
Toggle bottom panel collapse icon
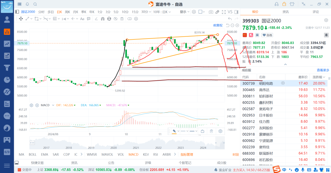pyautogui.click(x=17, y=163)
